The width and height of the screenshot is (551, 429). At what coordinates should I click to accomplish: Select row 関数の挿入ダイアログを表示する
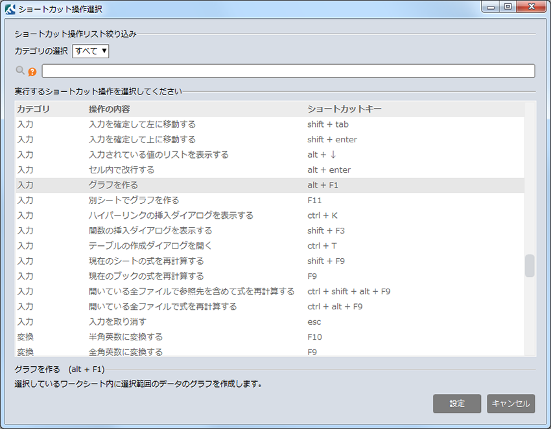(x=270, y=230)
